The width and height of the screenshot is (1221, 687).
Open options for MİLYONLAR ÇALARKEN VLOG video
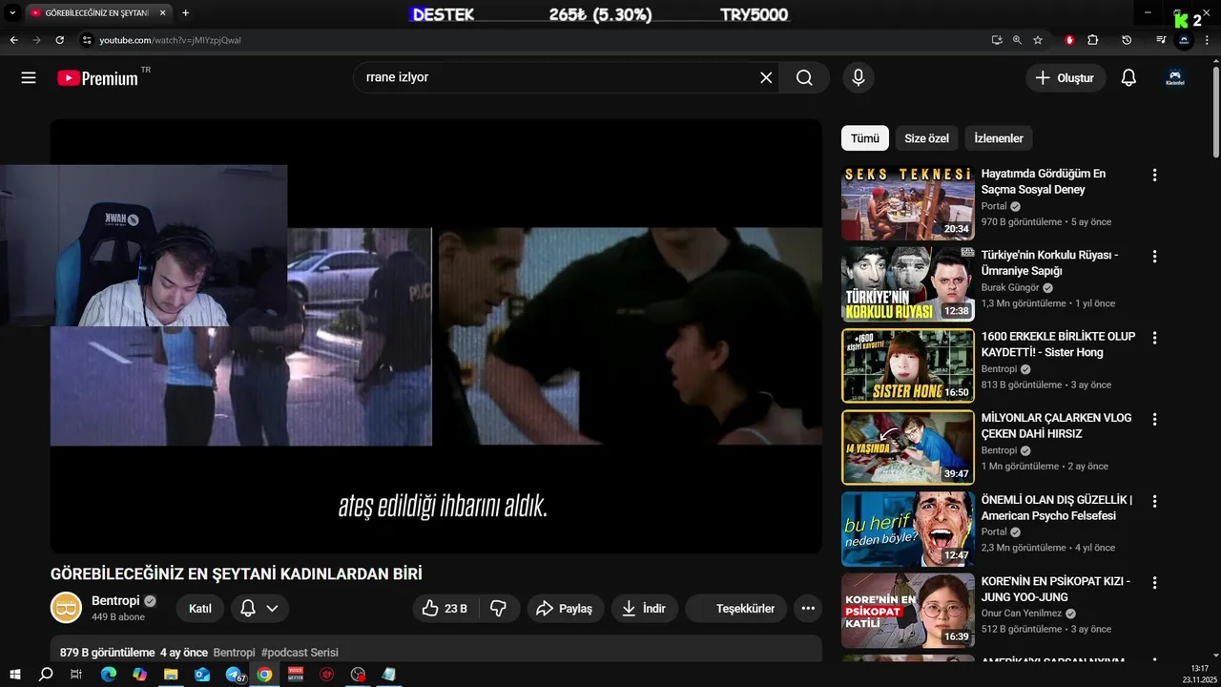[x=1154, y=419]
